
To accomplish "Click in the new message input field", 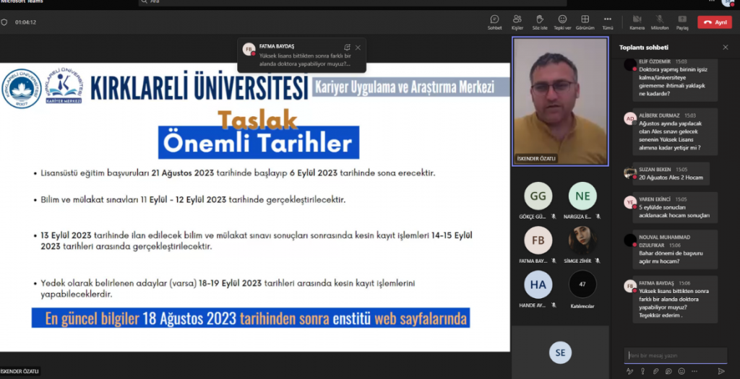I will (x=676, y=355).
